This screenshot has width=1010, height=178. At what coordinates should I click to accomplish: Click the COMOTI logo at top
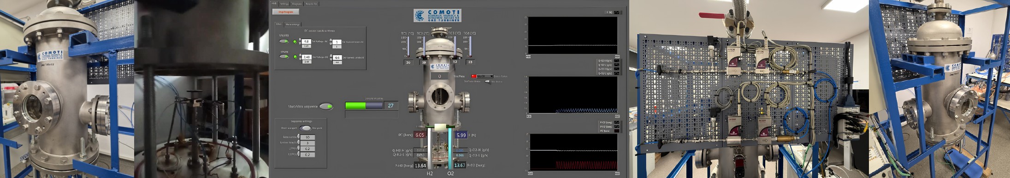[x=437, y=16]
